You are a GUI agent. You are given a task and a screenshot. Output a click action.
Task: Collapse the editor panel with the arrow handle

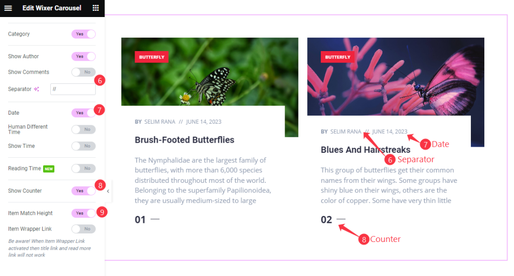point(108,191)
